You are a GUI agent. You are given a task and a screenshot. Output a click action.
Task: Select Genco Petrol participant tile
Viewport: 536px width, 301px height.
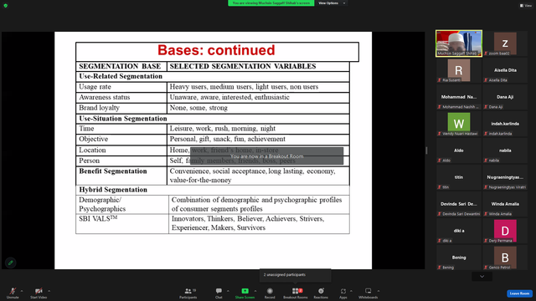[x=505, y=258]
